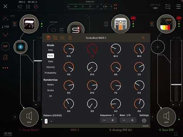This screenshot has height=137, width=183.
Task: Select channel 4 speaker output node
Action: coord(166,117)
